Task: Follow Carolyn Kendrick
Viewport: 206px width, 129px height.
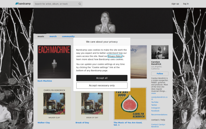Action: (x=160, y=74)
